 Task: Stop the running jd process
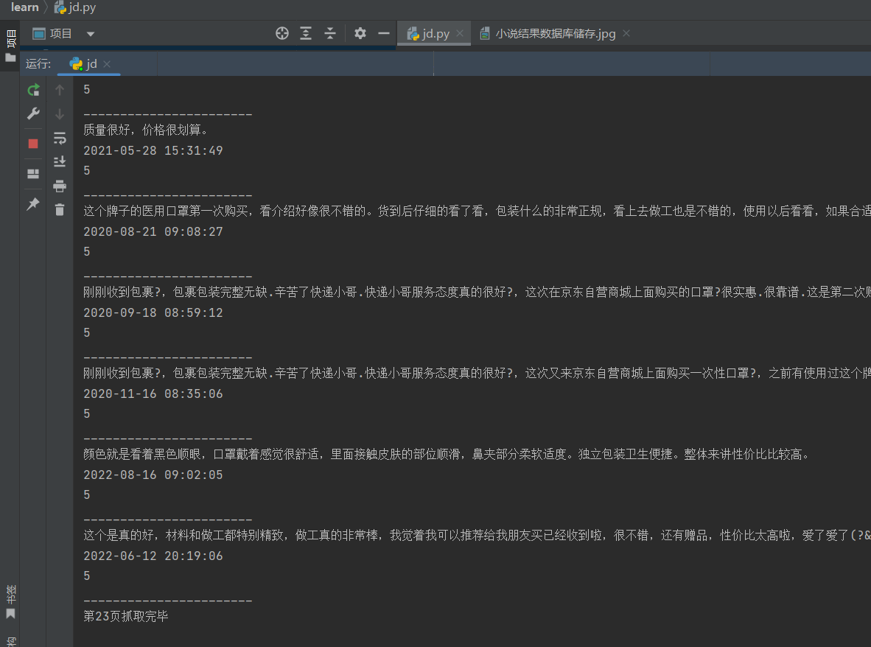33,144
